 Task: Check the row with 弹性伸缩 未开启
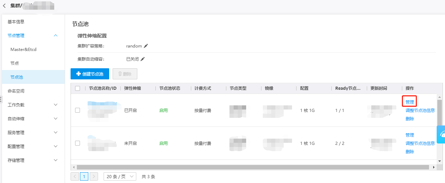[78, 143]
